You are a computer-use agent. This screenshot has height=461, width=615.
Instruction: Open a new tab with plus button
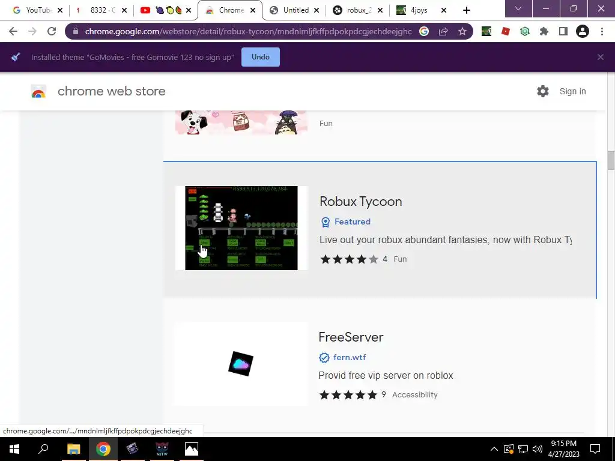[466, 10]
